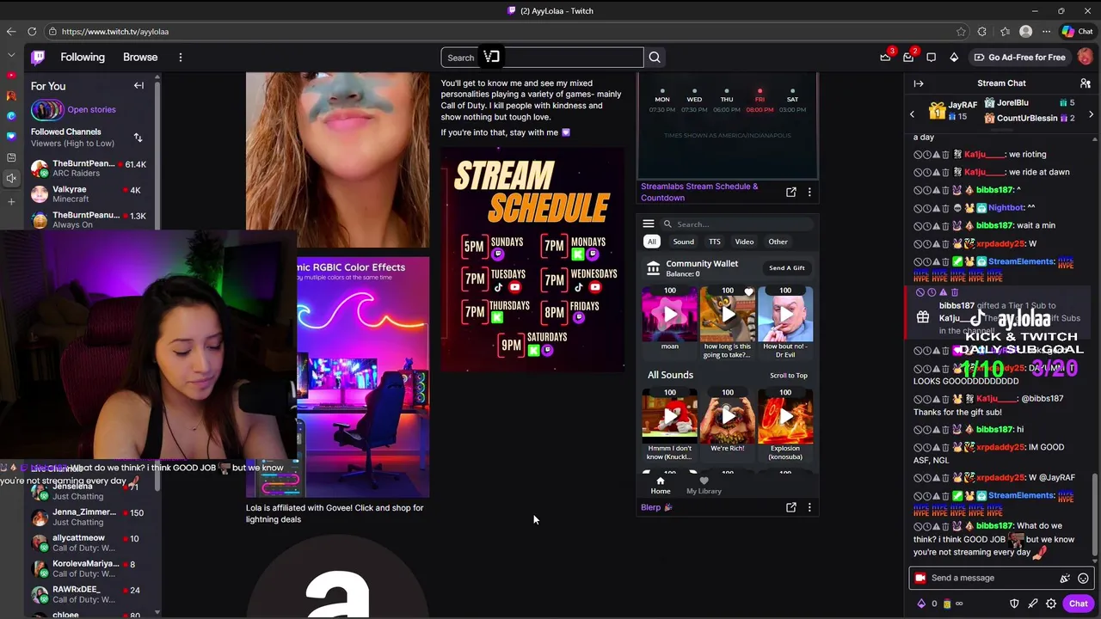Viewport: 1101px width, 619px height.
Task: Open user profile avatar menu
Action: [x=1086, y=57]
